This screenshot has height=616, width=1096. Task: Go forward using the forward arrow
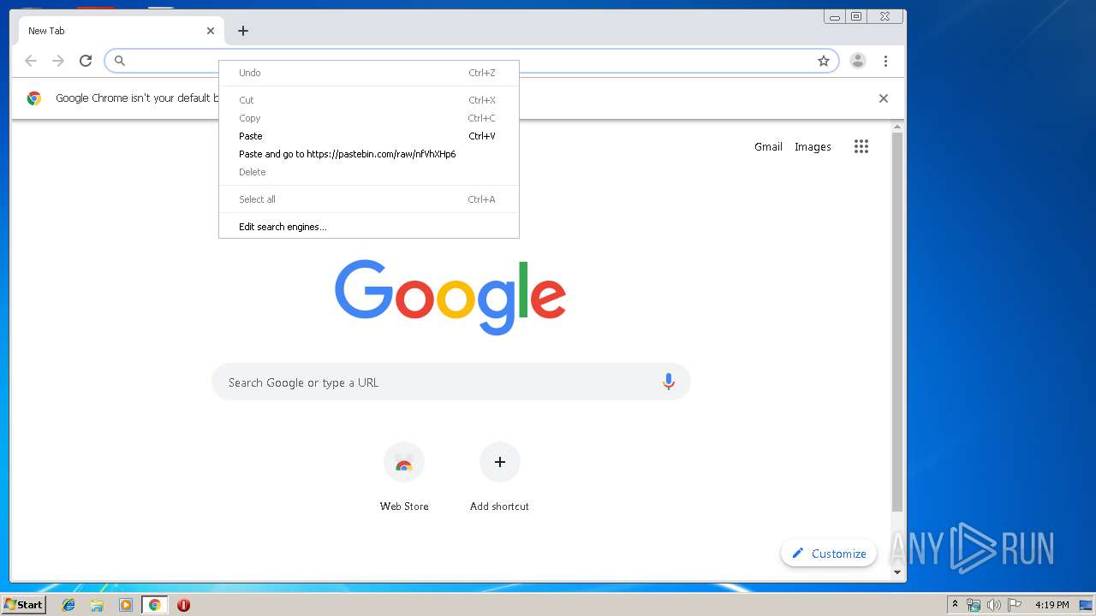[x=58, y=61]
